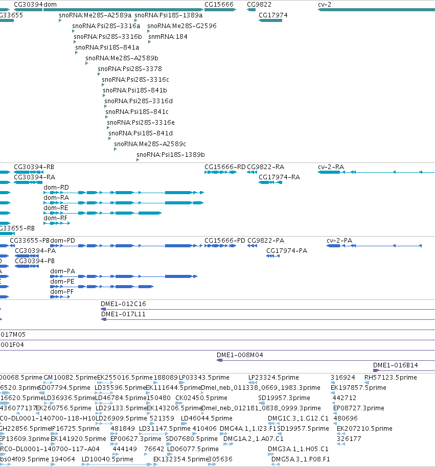Select the CG17974-RA transcript label
Image resolution: width=435 pixels, height=467 pixels.
click(280, 177)
